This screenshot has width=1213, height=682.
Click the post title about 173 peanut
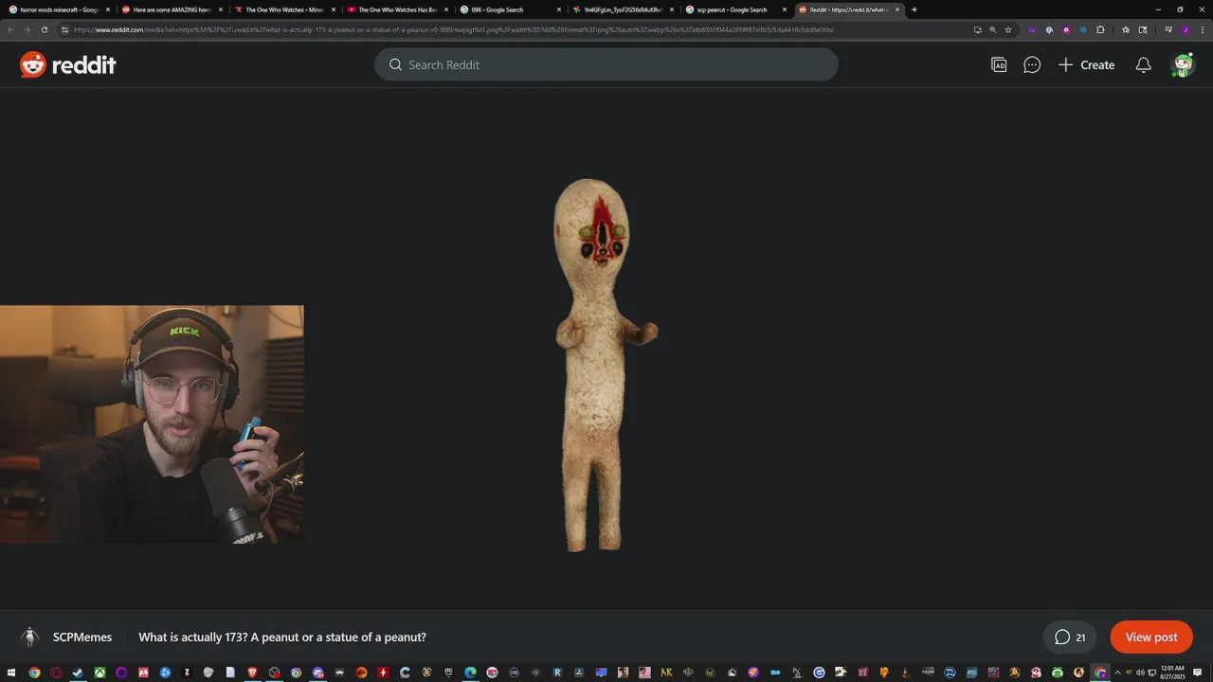pyautogui.click(x=282, y=637)
